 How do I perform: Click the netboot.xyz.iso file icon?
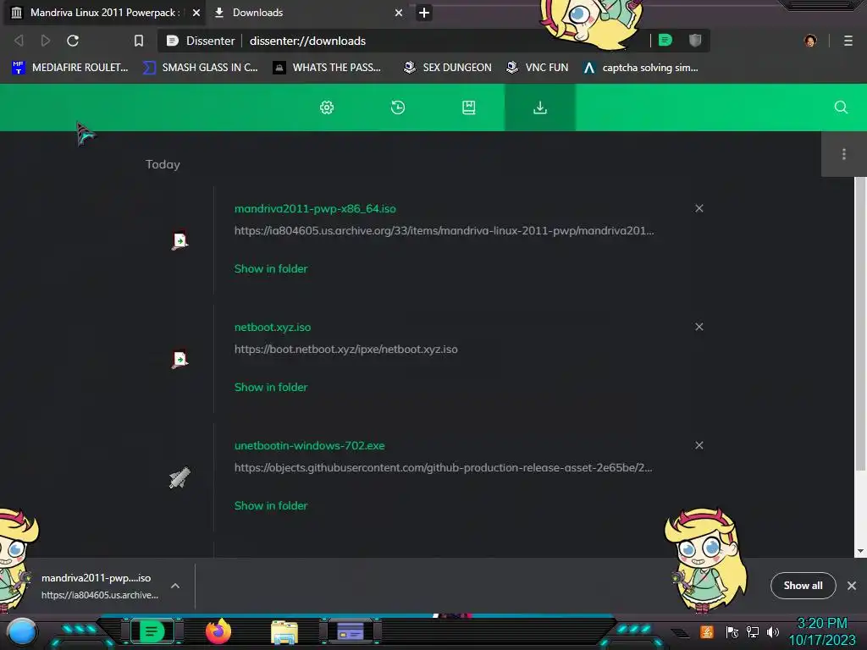(179, 359)
